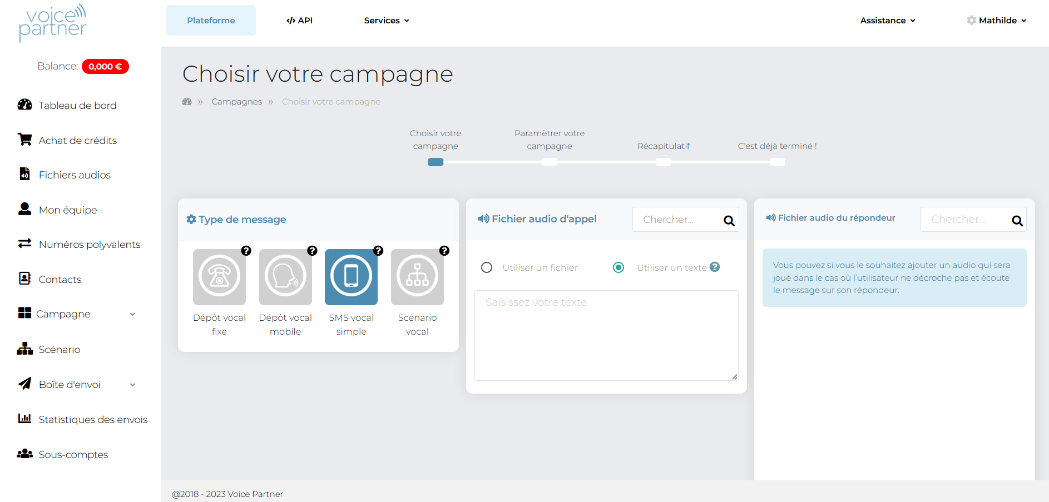
Task: Click the Récapitulatif step on the progress bar
Action: pos(663,161)
